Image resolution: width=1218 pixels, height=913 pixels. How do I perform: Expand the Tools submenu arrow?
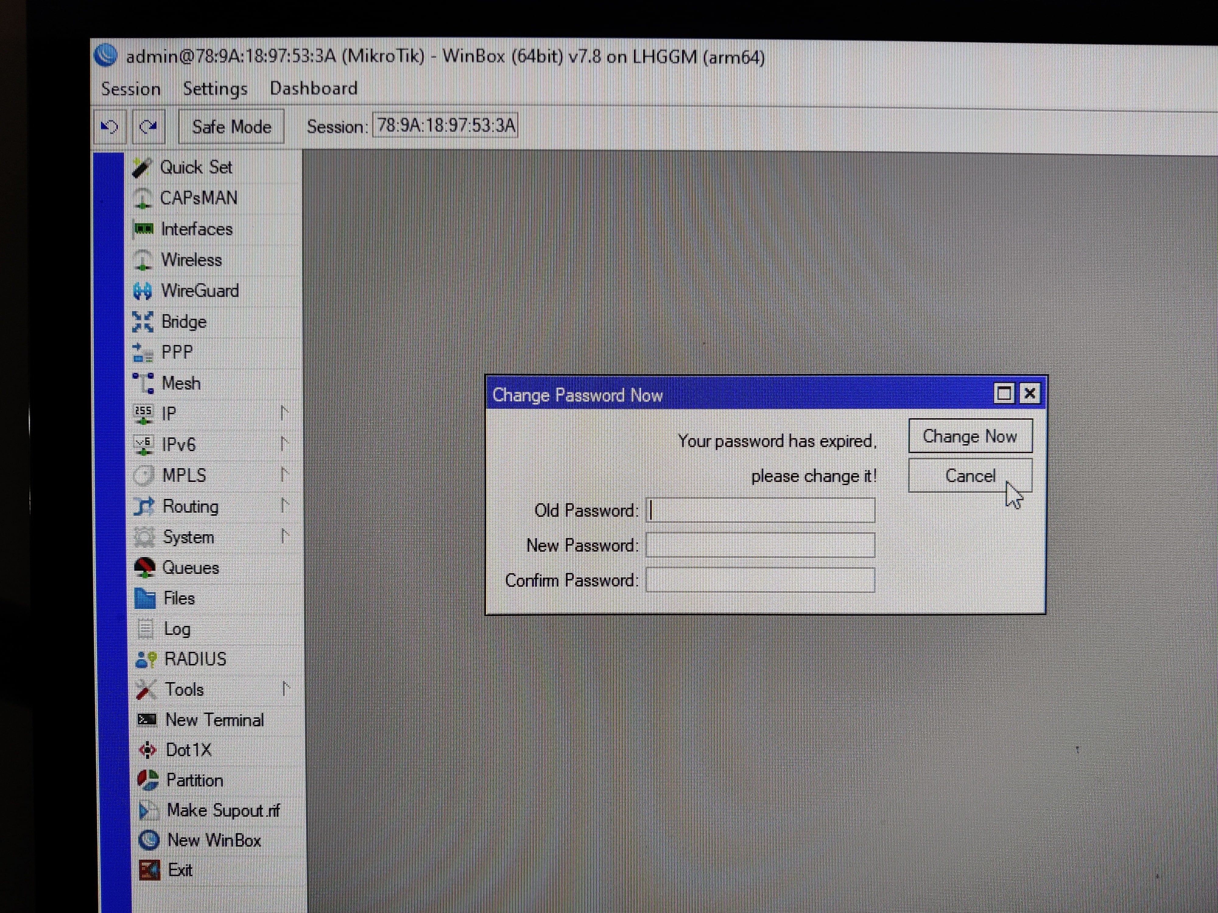pos(286,688)
